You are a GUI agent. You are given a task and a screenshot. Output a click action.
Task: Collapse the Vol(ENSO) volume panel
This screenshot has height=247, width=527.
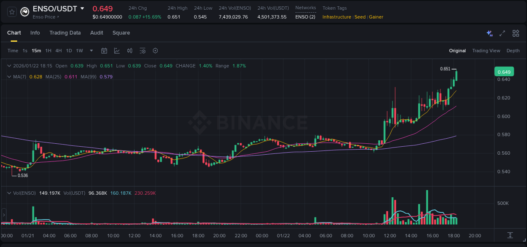click(9, 193)
